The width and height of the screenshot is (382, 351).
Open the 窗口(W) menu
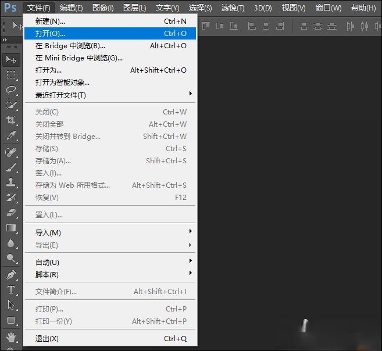329,8
